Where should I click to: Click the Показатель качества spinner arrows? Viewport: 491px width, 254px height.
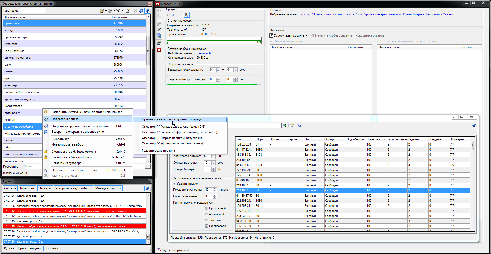(x=215, y=190)
